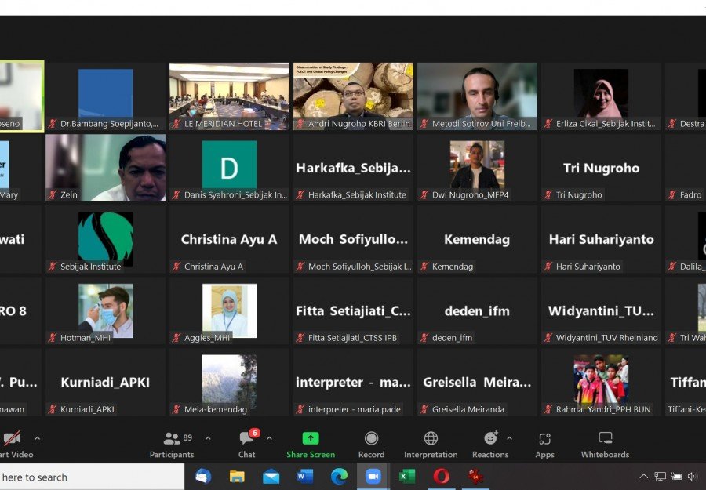Click the Moch Sofiyulloh_Sebijak name label

360,267
